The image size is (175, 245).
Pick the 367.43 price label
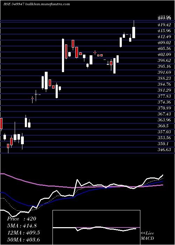[x=164, y=114]
